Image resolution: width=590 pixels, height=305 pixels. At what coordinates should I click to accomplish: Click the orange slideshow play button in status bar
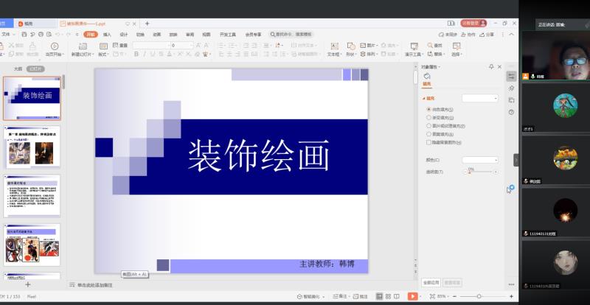pos(413,296)
